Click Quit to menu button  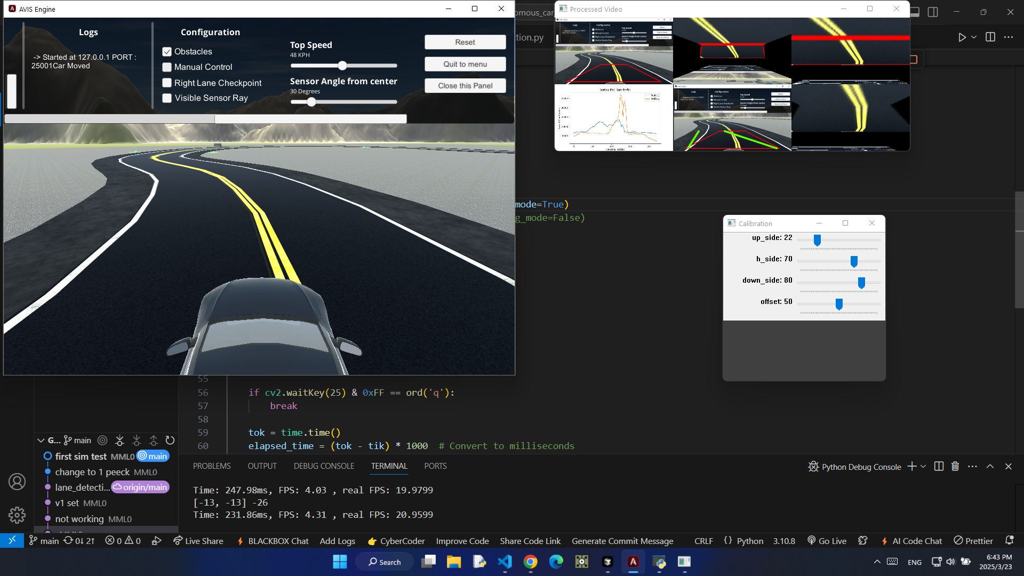[465, 64]
